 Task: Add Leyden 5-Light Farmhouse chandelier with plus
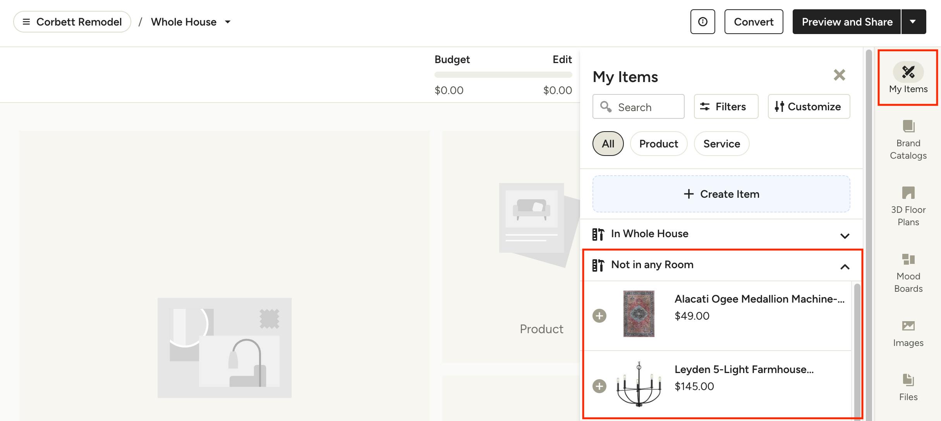tap(599, 386)
